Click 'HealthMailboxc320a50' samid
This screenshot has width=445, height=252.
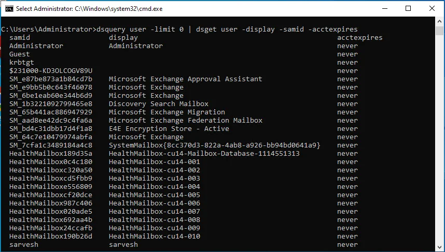coord(51,170)
